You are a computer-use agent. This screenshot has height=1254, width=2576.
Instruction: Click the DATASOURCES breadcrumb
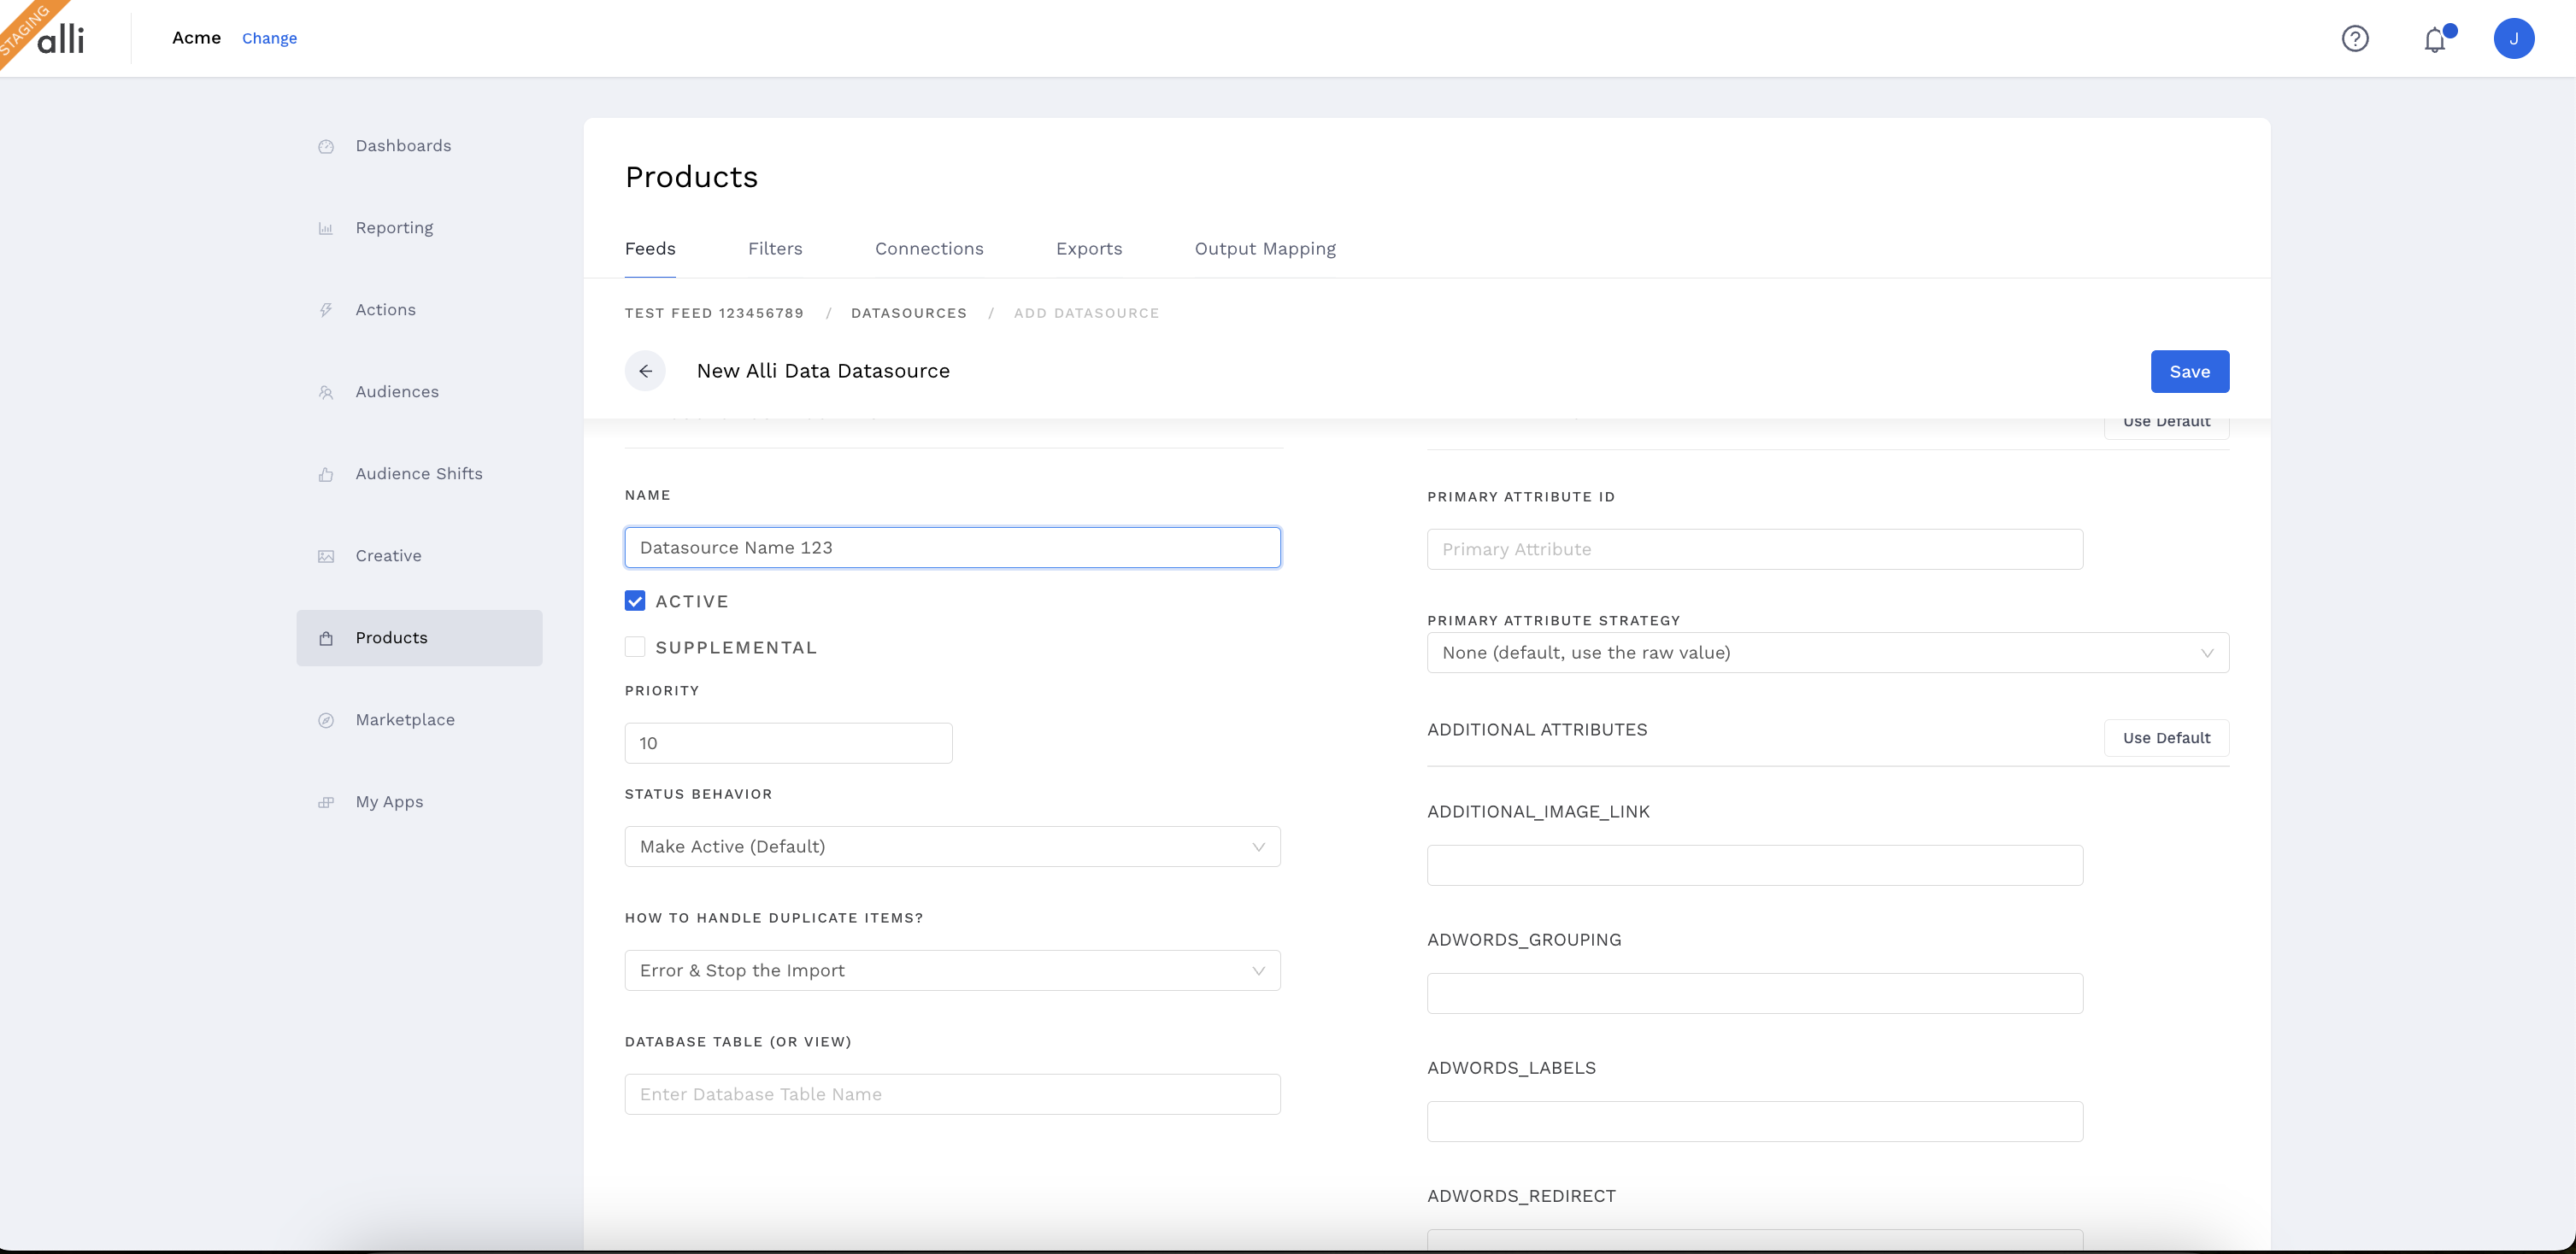click(x=909, y=313)
